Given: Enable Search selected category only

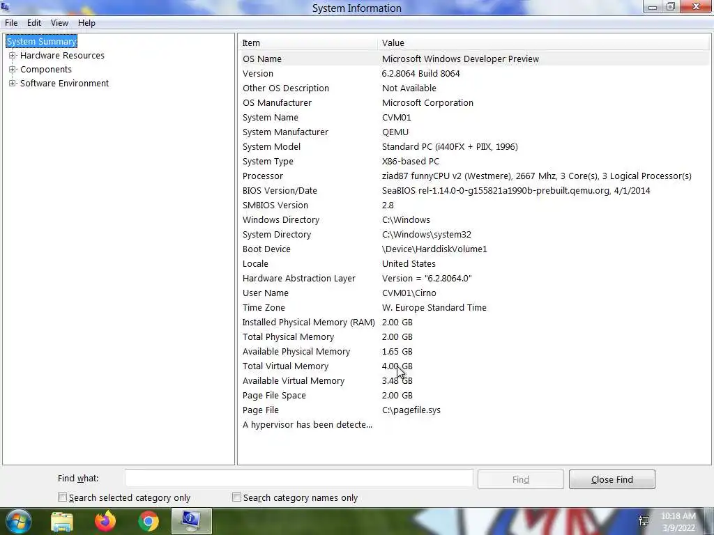Looking at the screenshot, I should (x=62, y=497).
